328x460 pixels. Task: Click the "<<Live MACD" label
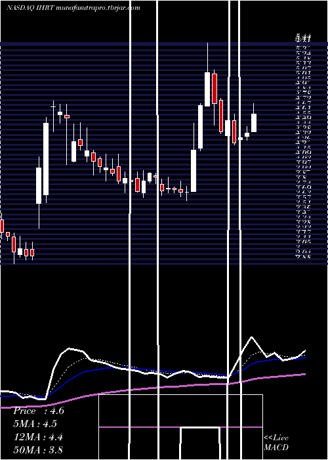pos(276,442)
